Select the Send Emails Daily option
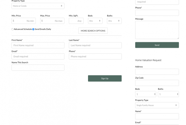The width and height of the screenshot is (186, 125). coord(33,29)
